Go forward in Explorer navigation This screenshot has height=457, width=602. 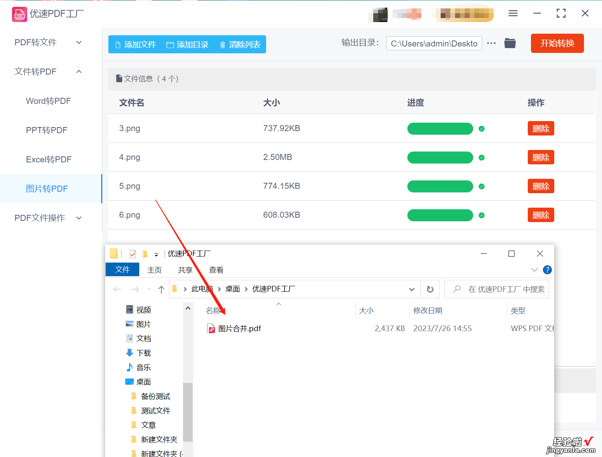(135, 289)
